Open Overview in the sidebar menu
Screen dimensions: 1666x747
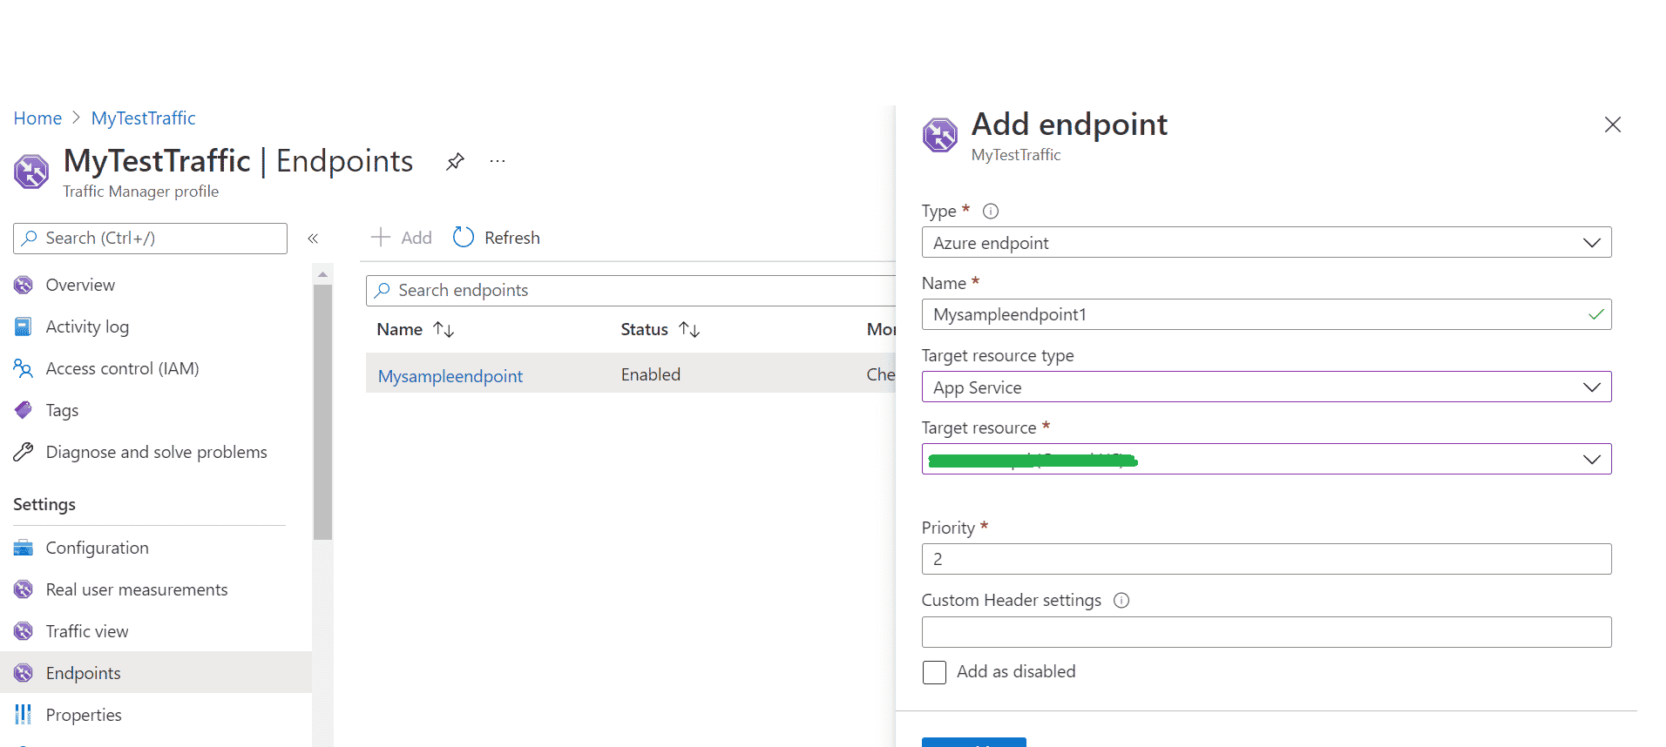coord(80,285)
